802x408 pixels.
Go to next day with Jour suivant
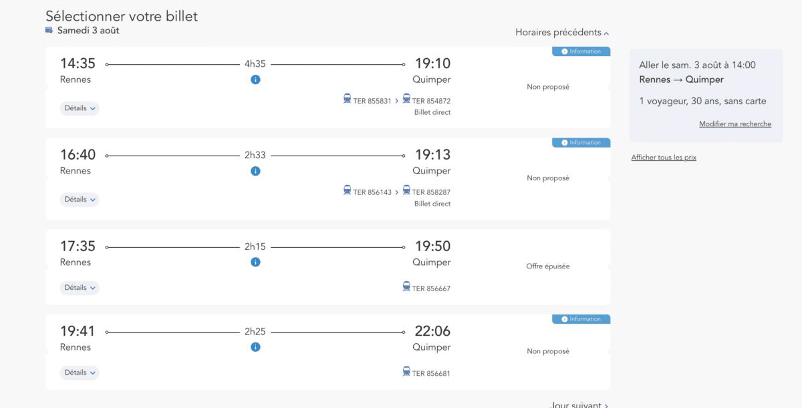(x=579, y=405)
